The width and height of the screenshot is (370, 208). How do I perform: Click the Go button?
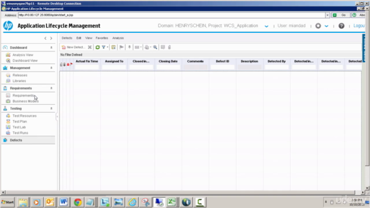click(341, 15)
